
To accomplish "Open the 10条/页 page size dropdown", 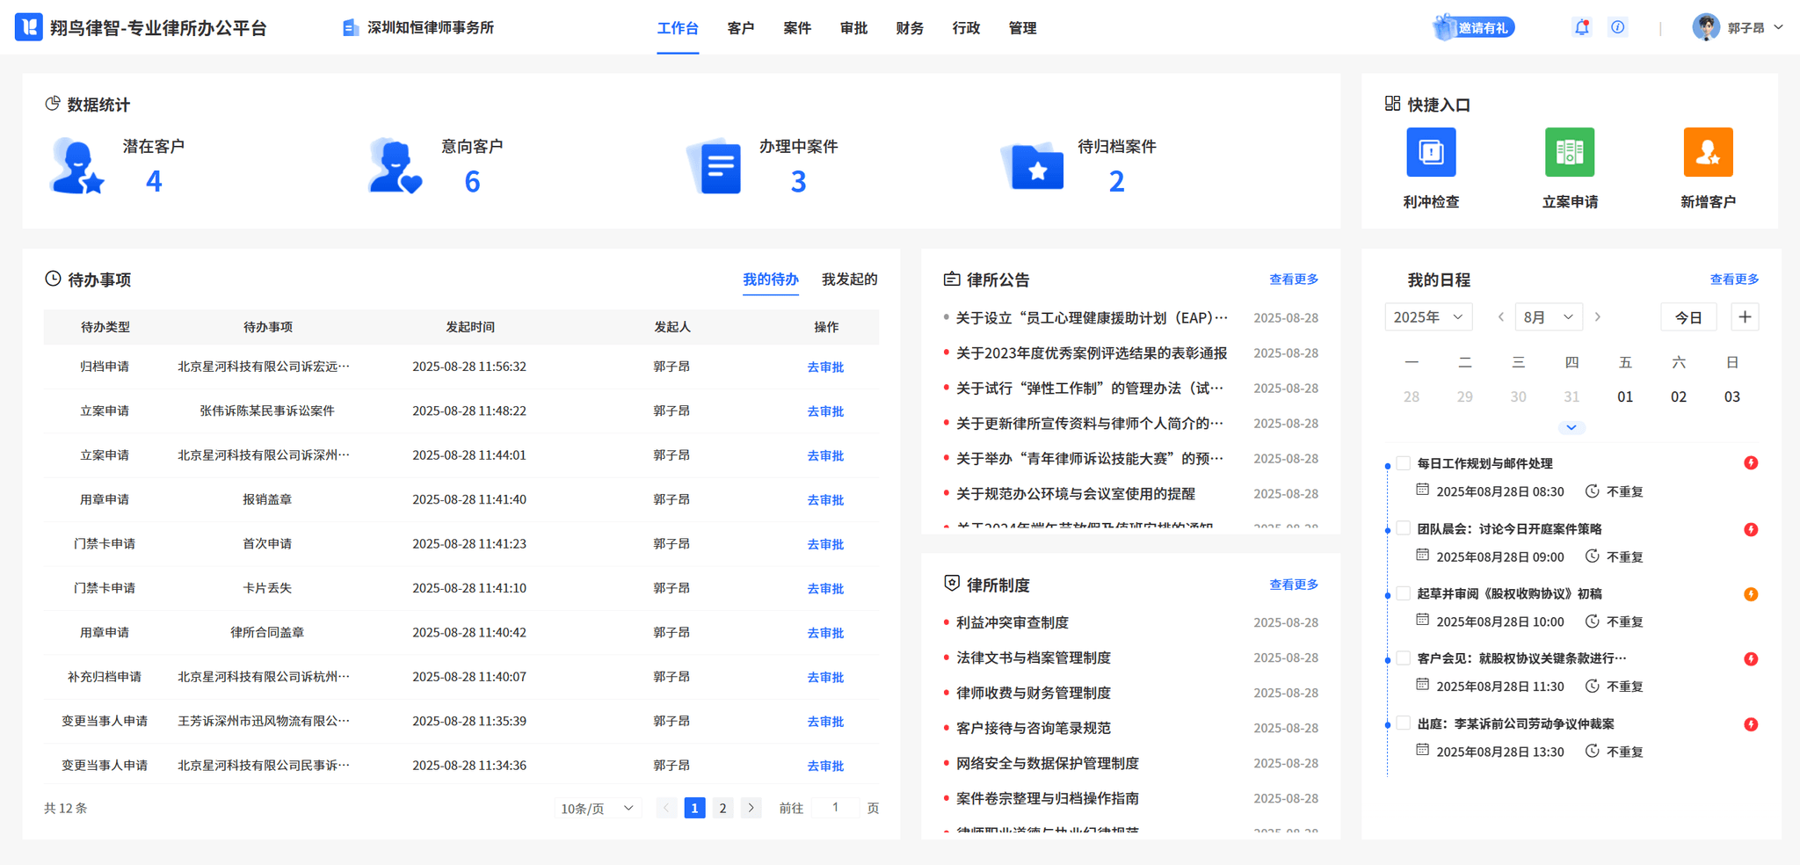I will coord(597,808).
